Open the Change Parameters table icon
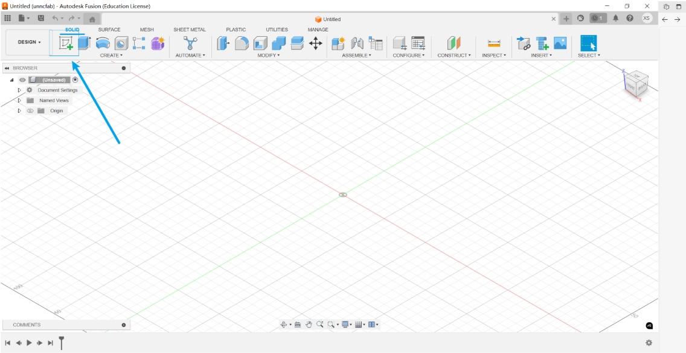Image resolution: width=686 pixels, height=353 pixels. (418, 43)
